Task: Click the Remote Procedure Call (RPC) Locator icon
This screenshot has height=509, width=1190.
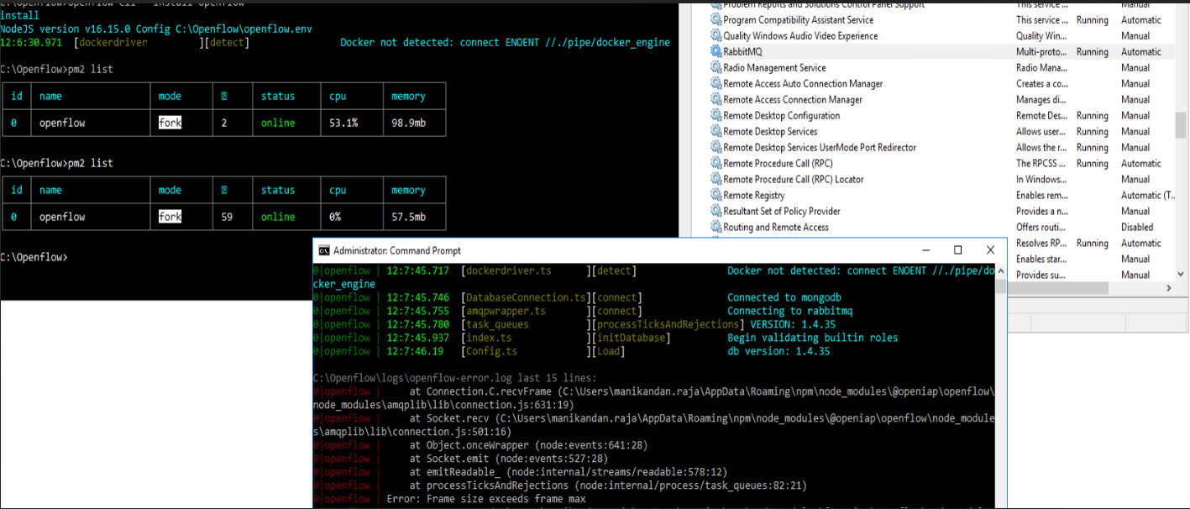Action: click(x=716, y=180)
